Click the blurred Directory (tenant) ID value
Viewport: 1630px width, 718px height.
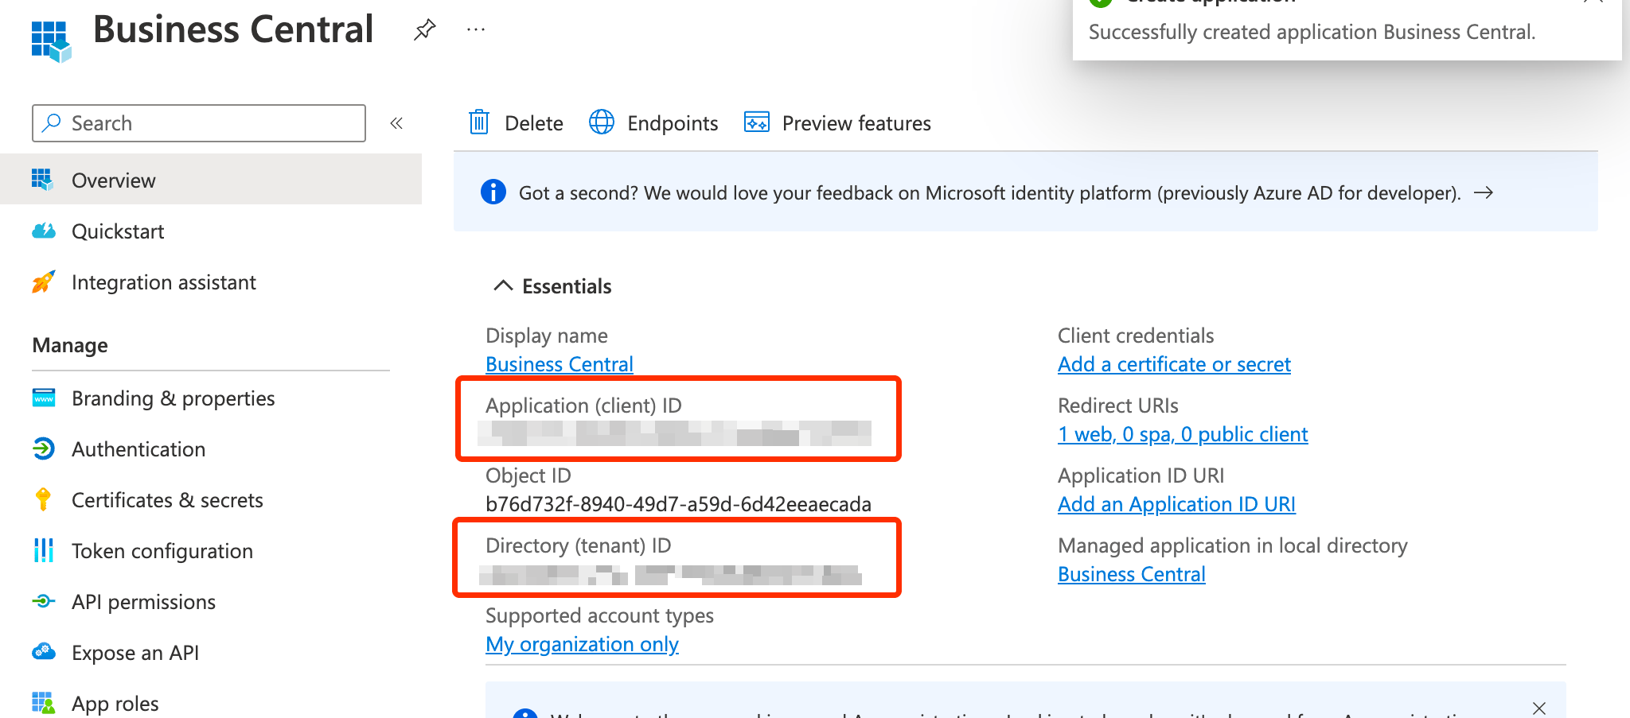(670, 575)
